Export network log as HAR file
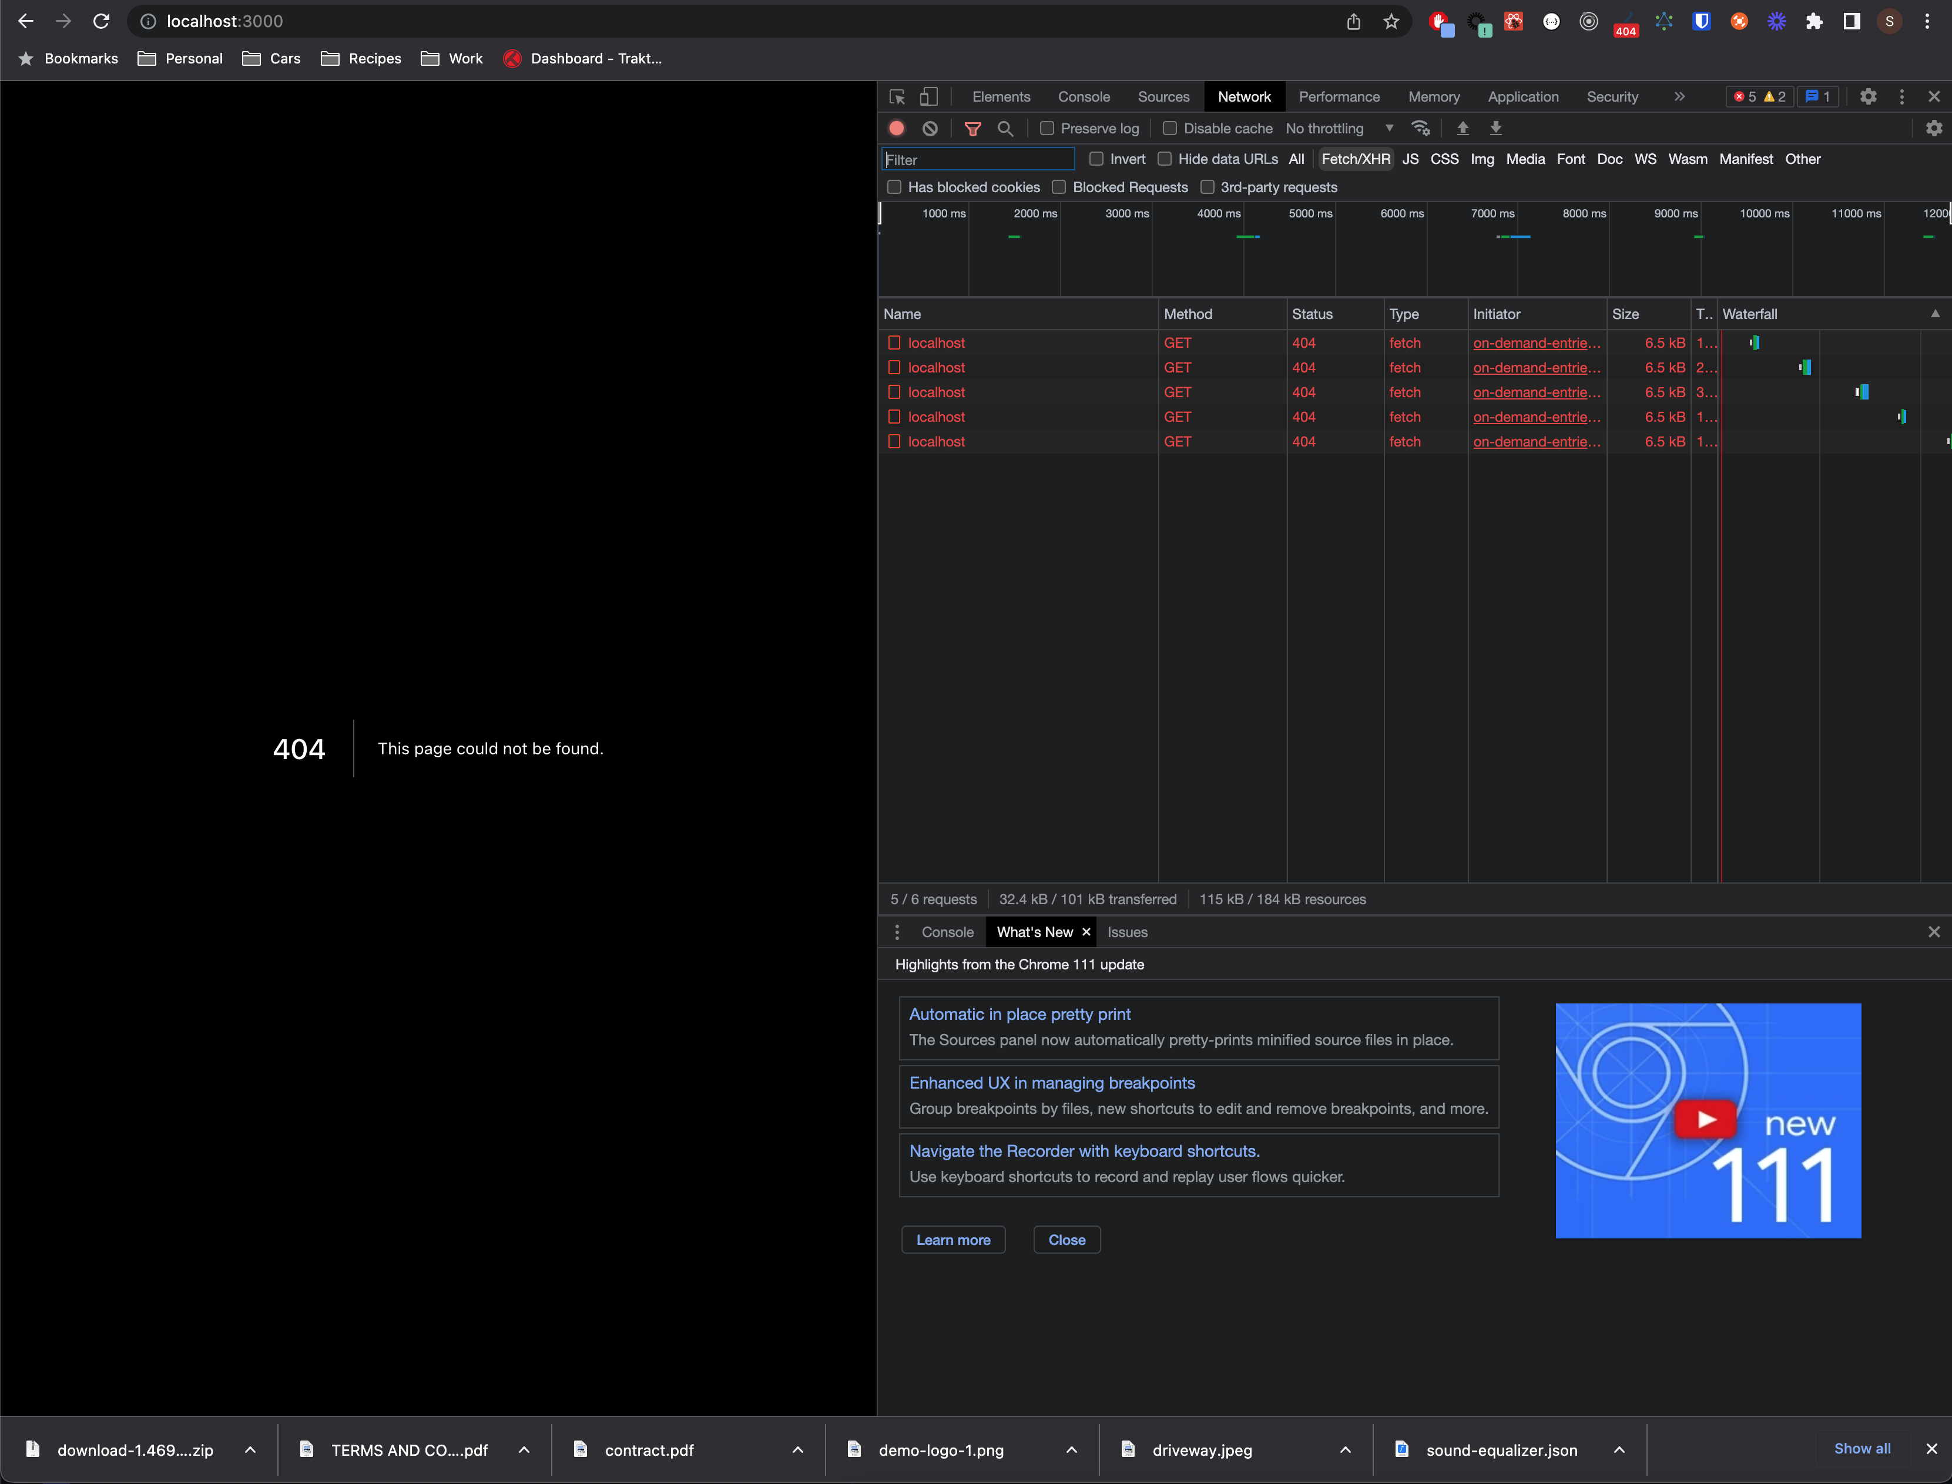Screen dimensions: 1952x1484 [x=1495, y=128]
